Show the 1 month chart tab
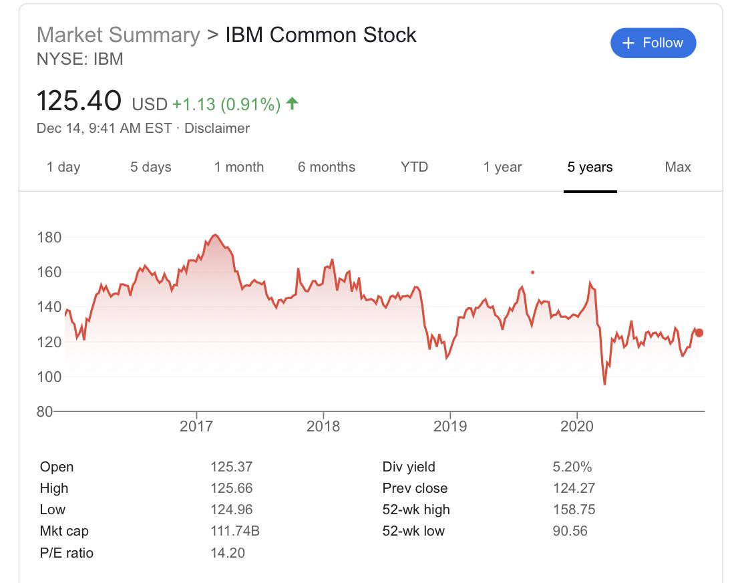The image size is (742, 583). pyautogui.click(x=239, y=167)
